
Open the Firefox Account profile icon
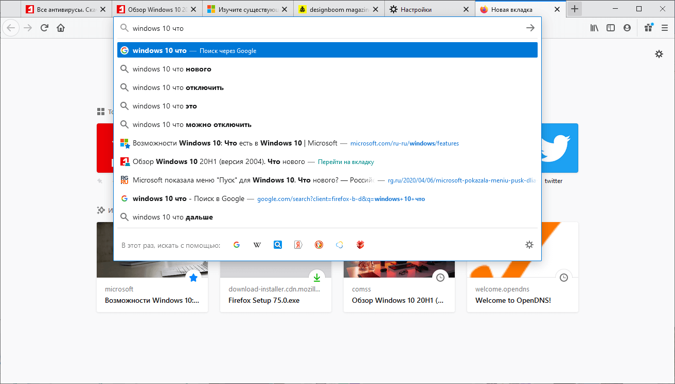pos(627,28)
